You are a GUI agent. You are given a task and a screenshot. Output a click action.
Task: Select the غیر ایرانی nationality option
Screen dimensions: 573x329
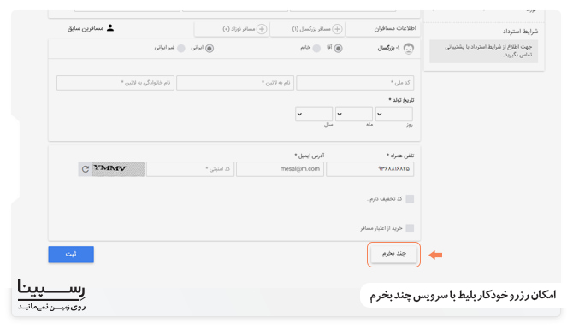181,48
